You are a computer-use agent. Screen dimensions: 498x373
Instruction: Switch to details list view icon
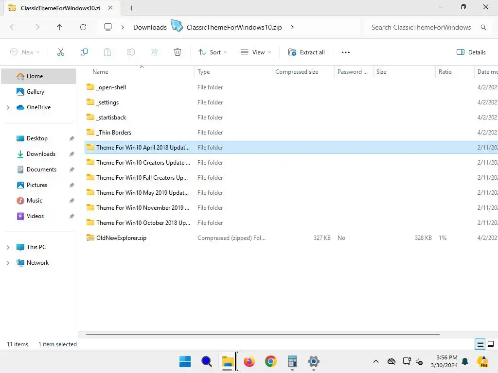point(480,344)
